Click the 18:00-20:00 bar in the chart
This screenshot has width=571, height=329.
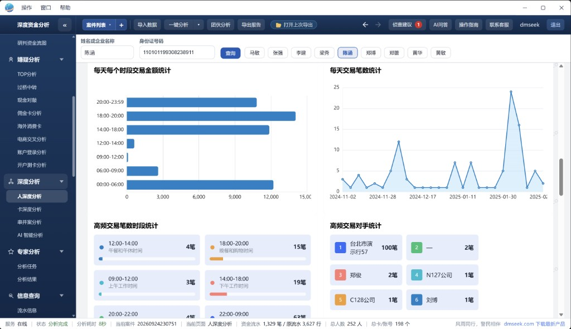point(211,116)
